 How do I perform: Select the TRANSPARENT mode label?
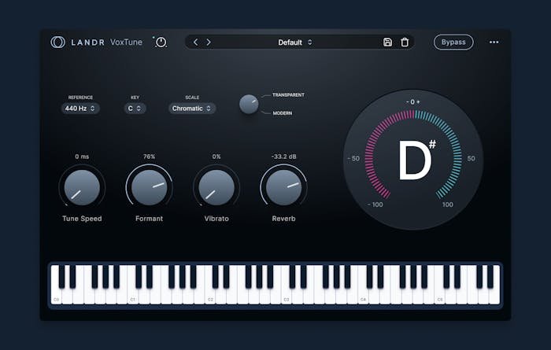click(288, 95)
